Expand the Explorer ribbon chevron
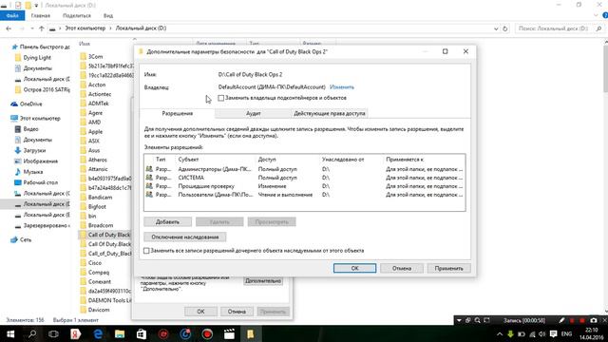This screenshot has height=342, width=608. pyautogui.click(x=596, y=15)
